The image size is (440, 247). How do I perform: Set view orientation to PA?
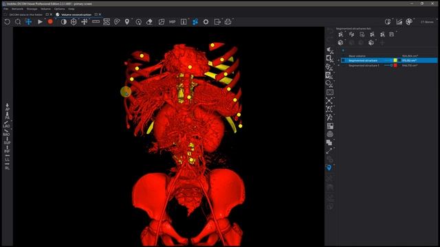(8, 116)
